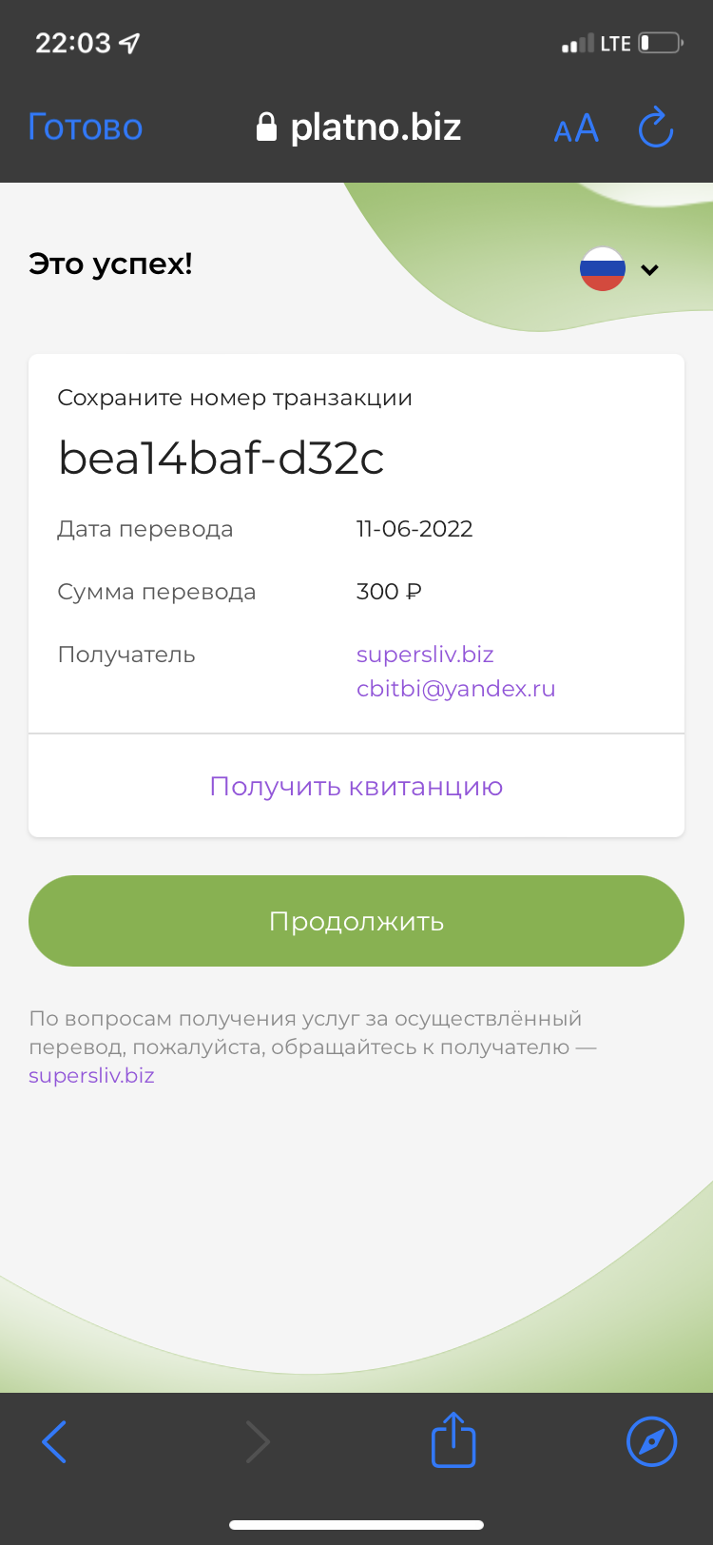This screenshot has height=1545, width=713.
Task: Tap the padlock icon beside platno.biz
Action: (x=267, y=127)
